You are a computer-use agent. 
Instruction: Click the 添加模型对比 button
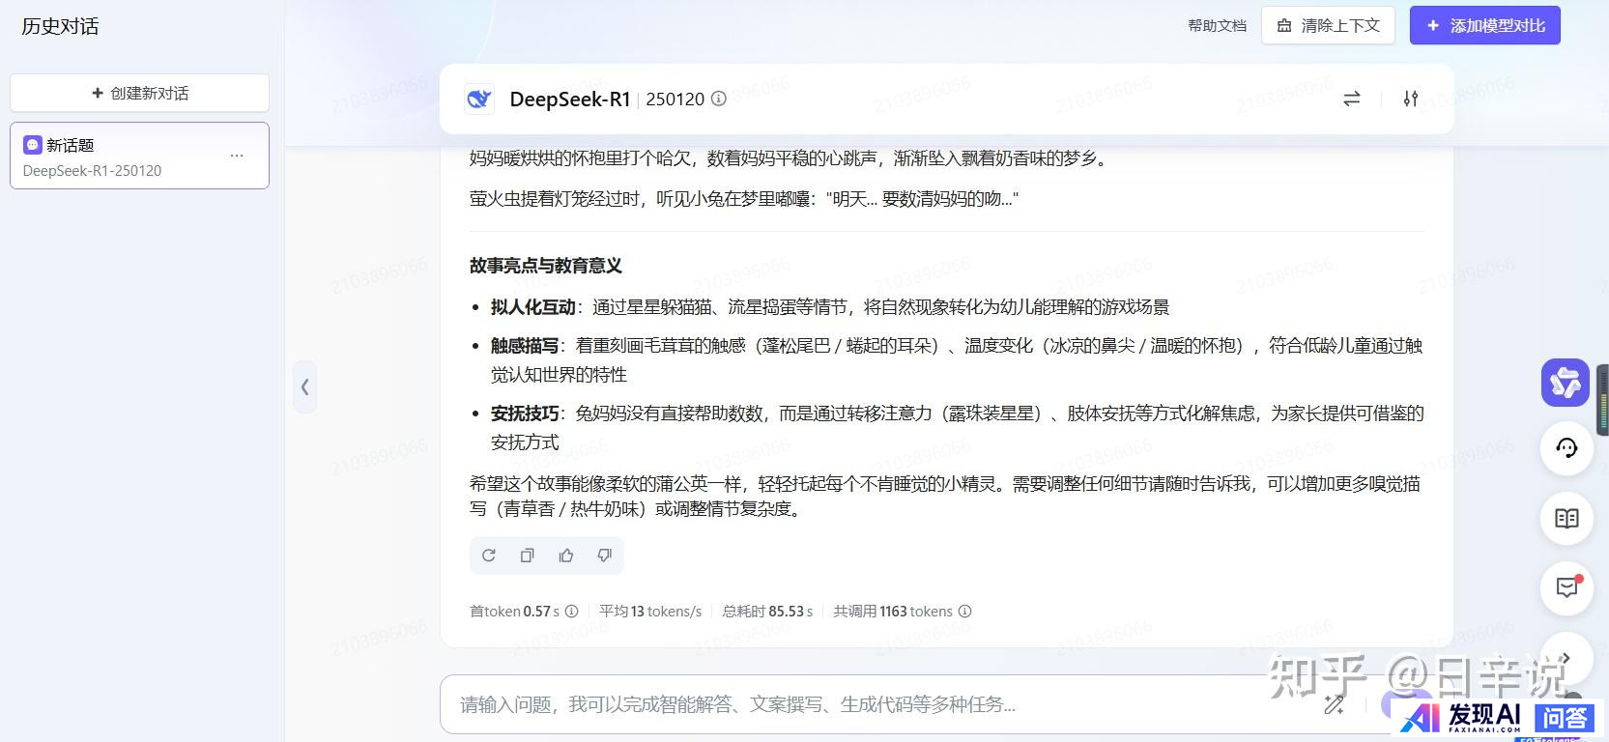(x=1485, y=26)
